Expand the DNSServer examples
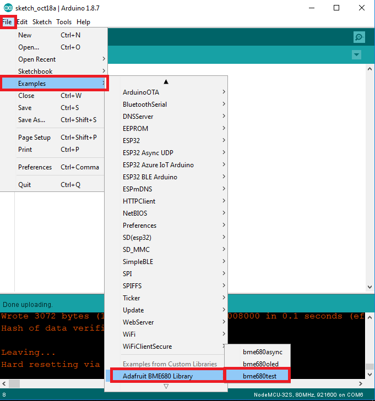 click(166, 117)
